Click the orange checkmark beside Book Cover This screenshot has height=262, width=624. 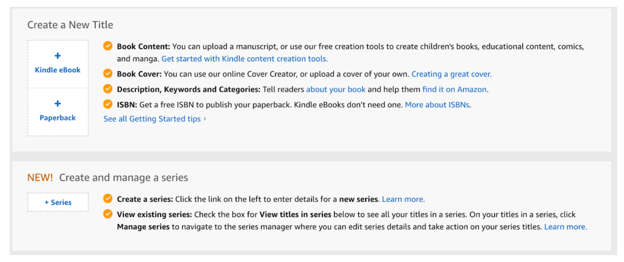point(108,74)
